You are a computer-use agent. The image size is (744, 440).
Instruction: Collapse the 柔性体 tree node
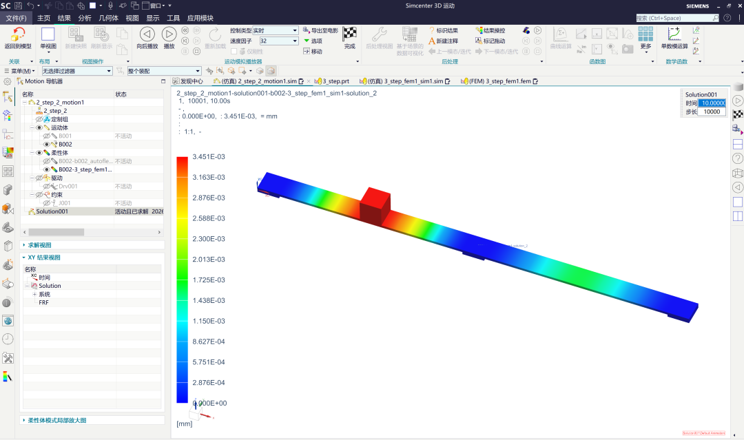pyautogui.click(x=32, y=153)
